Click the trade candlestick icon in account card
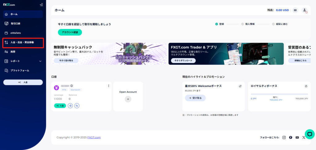This screenshot has height=150, width=316. [x=77, y=106]
